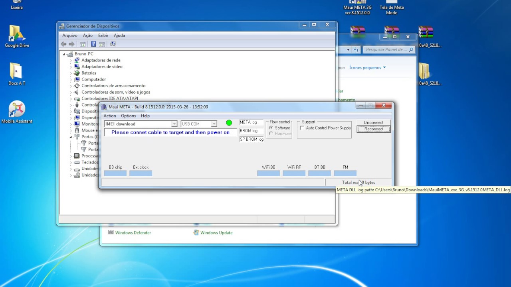Expand the Computador node
This screenshot has width=511, height=287.
(71, 80)
